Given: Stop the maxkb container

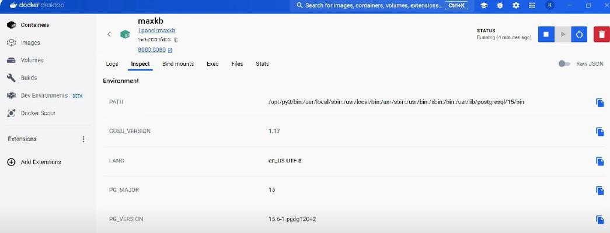Looking at the screenshot, I should click(546, 34).
